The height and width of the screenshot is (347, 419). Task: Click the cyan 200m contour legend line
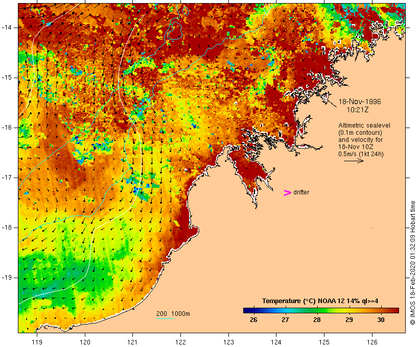[x=165, y=318]
